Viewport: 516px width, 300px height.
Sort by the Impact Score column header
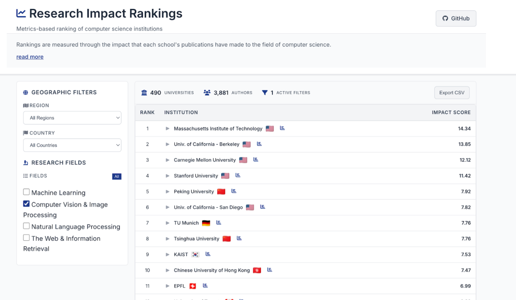coord(451,113)
